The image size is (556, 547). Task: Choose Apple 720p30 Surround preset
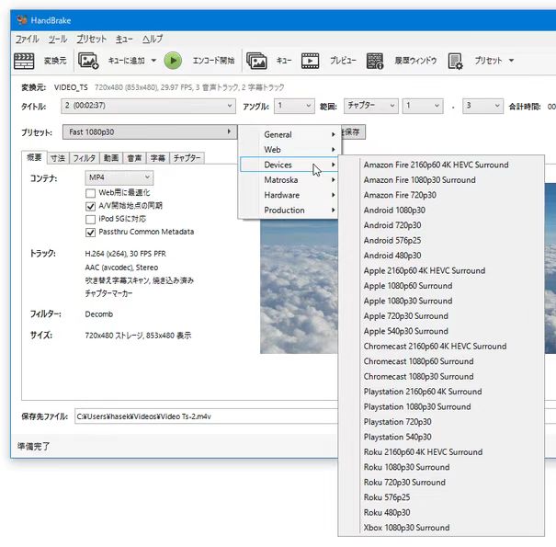pyautogui.click(x=441, y=315)
